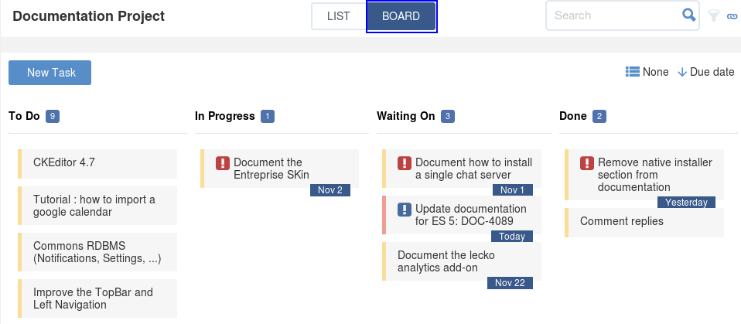Open the CKEditor 4.7 task

pyautogui.click(x=64, y=162)
